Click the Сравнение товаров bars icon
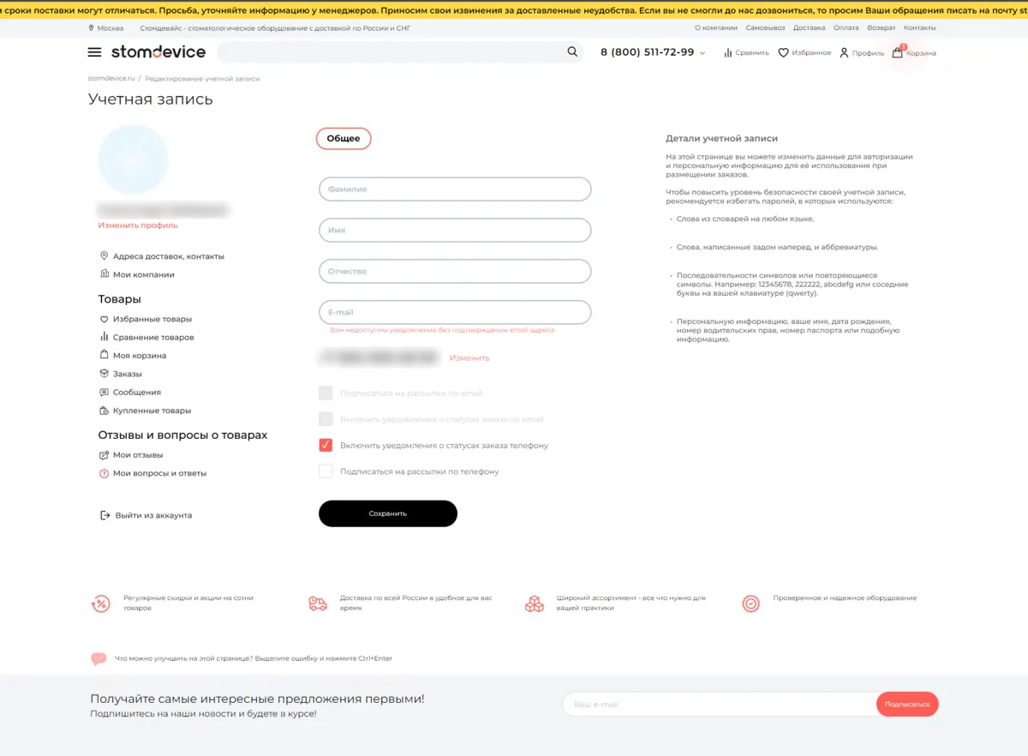This screenshot has width=1028, height=756. click(105, 337)
